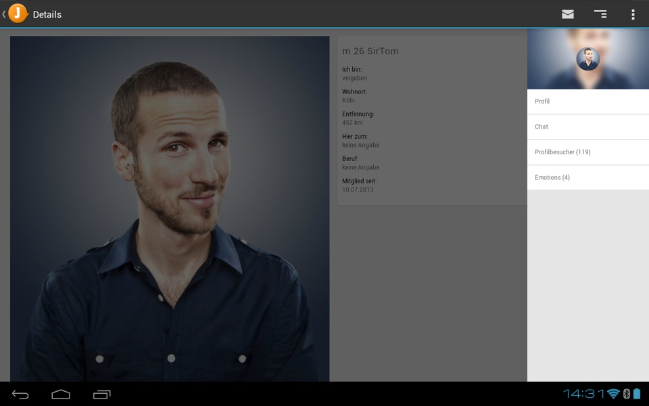
Task: Go back using the up chevron
Action: pos(4,14)
